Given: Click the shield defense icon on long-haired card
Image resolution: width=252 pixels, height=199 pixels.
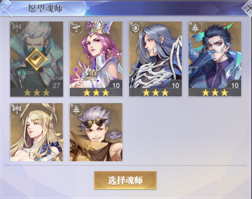Looking at the screenshot, I should tap(136, 28).
